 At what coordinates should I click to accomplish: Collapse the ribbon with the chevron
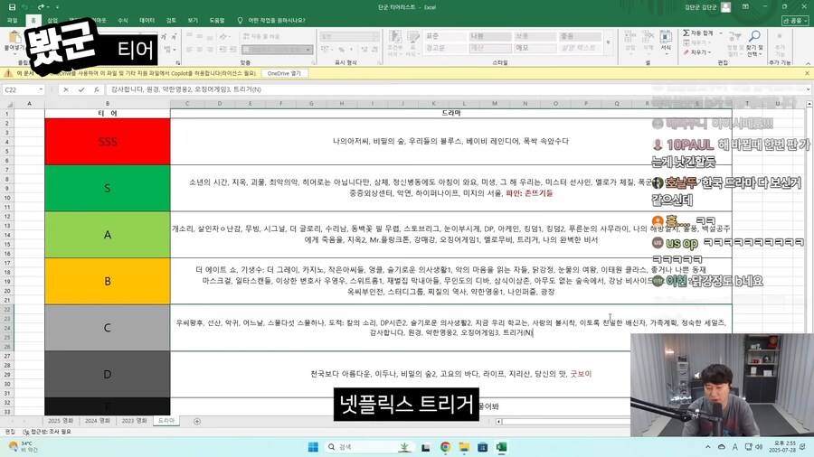point(808,62)
